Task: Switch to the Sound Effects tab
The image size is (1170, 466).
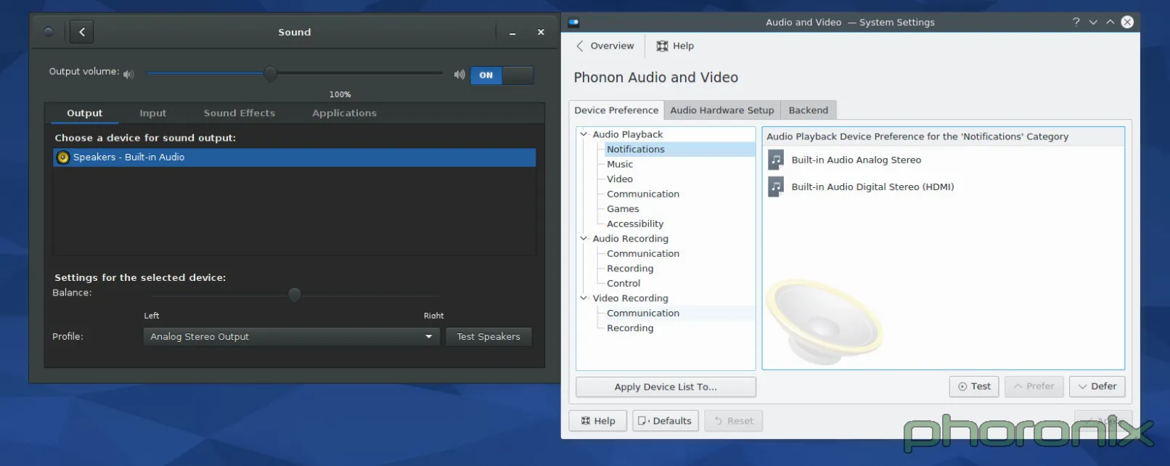Action: click(x=239, y=113)
